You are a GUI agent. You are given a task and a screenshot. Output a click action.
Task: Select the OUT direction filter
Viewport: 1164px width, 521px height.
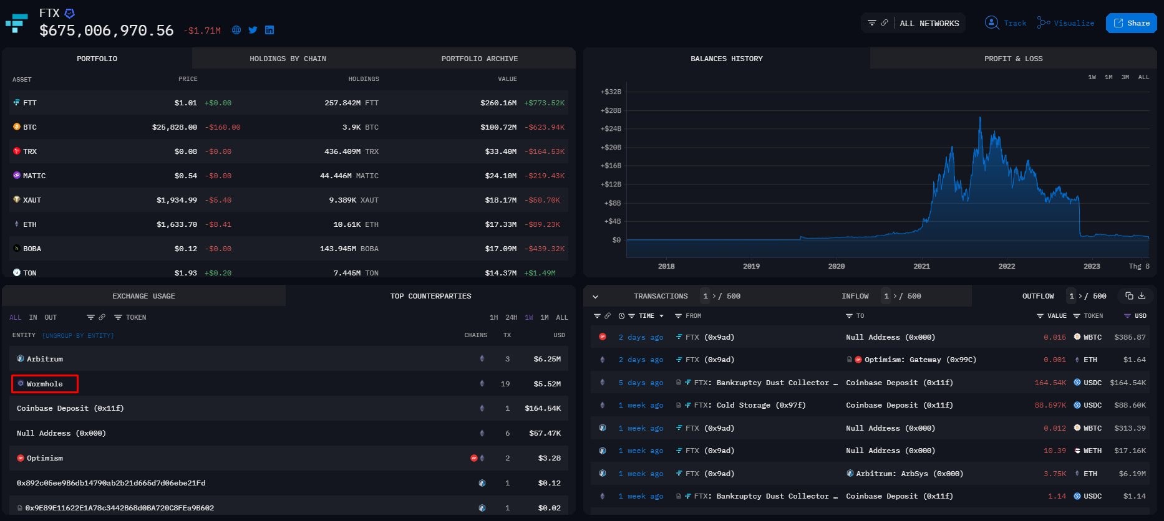(51, 317)
